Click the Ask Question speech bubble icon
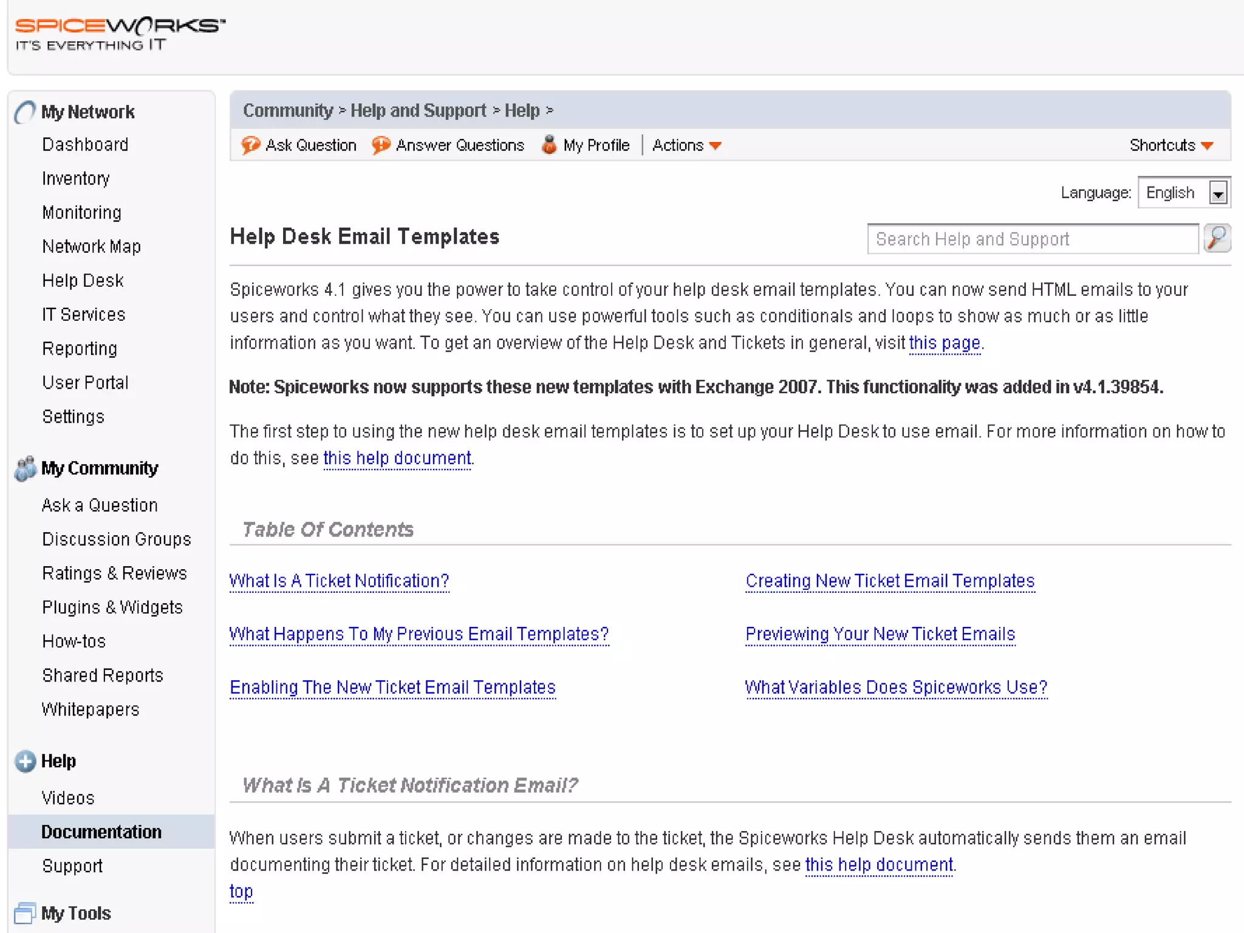Viewport: 1244px width, 933px height. coord(250,145)
